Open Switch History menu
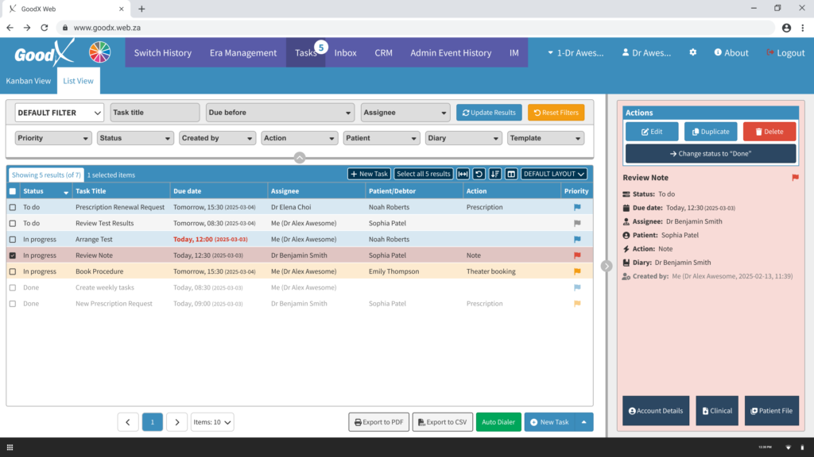 [162, 52]
